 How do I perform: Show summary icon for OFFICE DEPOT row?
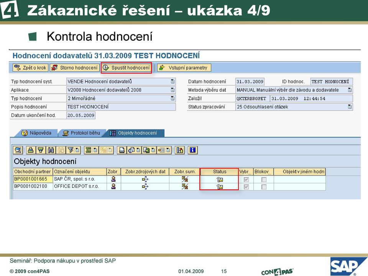[x=185, y=187]
